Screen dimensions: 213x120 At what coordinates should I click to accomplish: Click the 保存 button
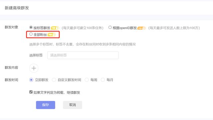(x=46, y=105)
